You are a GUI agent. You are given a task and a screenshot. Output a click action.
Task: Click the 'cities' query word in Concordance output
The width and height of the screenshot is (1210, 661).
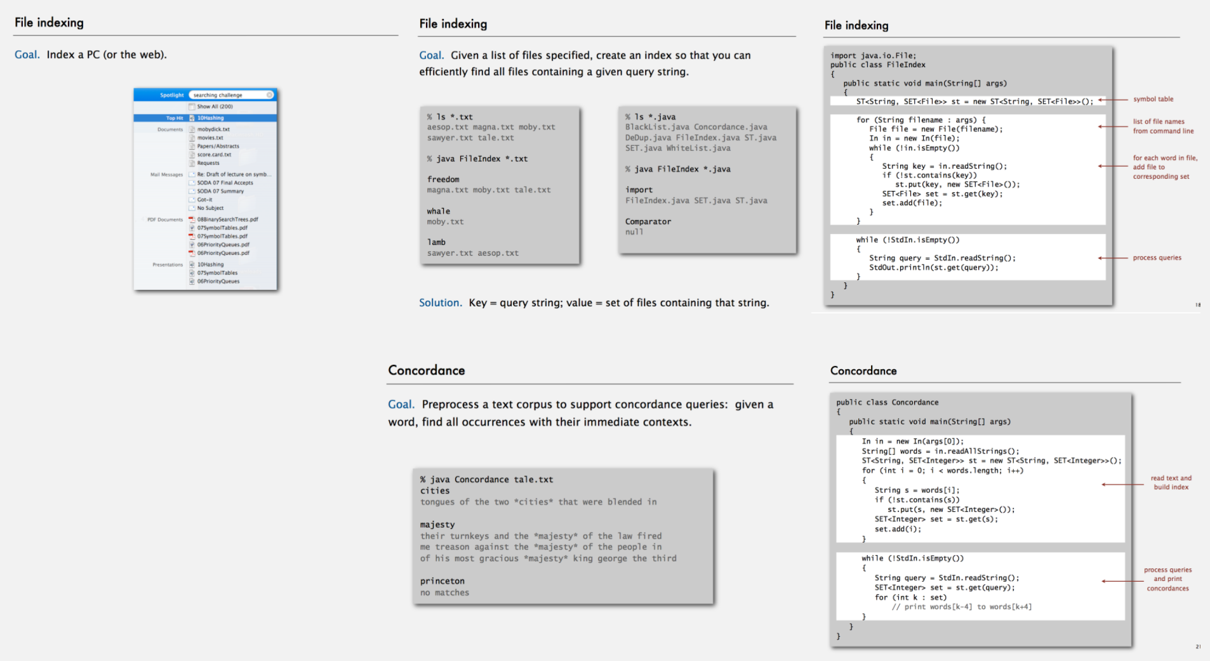[435, 491]
